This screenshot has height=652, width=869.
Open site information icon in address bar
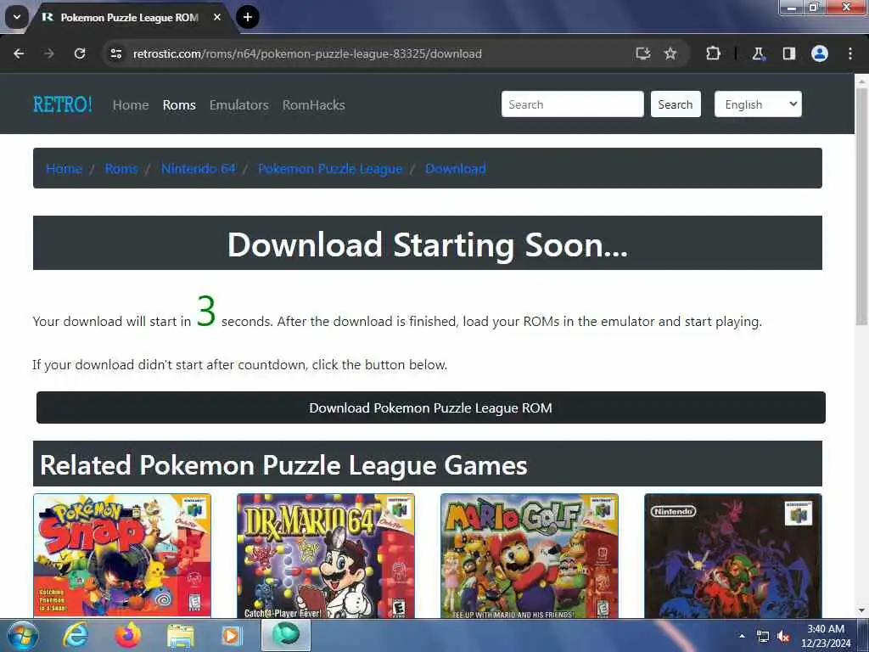coord(115,53)
